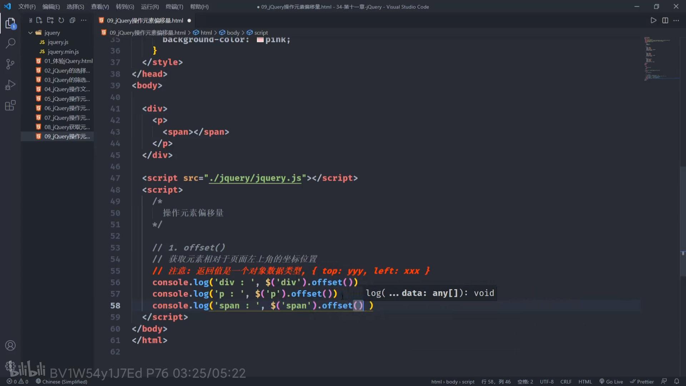Open Run and Debug view

pos(10,85)
